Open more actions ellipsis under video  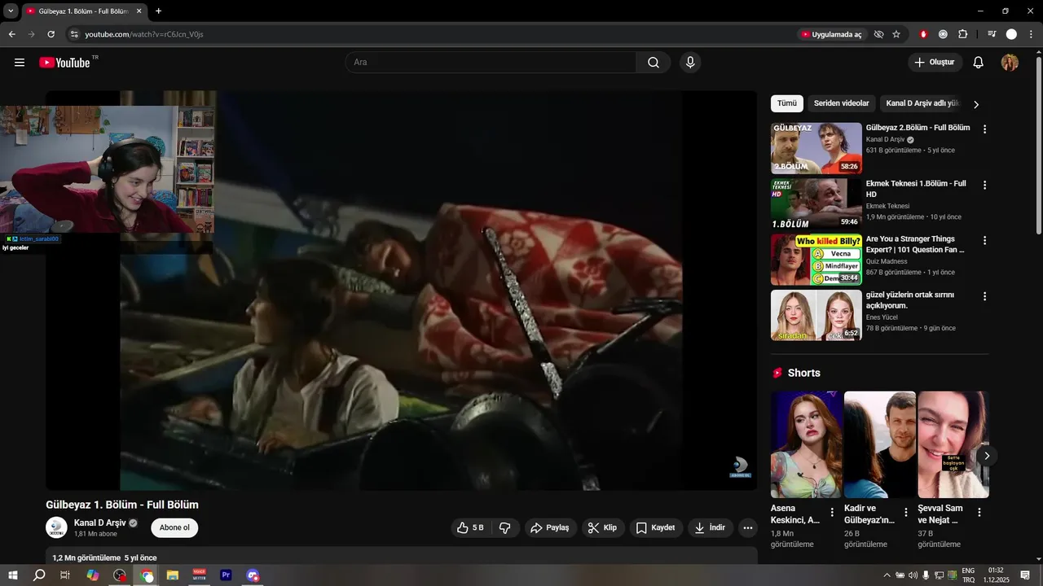point(748,527)
